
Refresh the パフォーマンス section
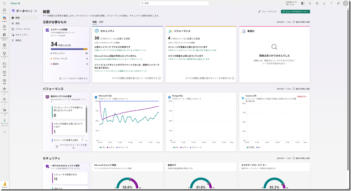point(301,89)
